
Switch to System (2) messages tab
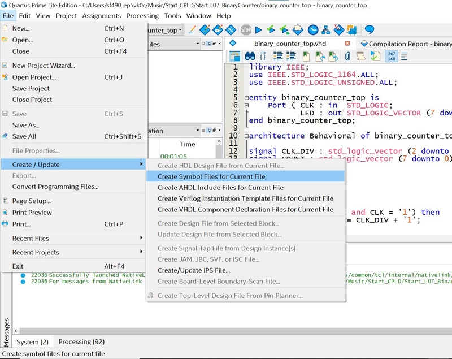click(x=32, y=342)
